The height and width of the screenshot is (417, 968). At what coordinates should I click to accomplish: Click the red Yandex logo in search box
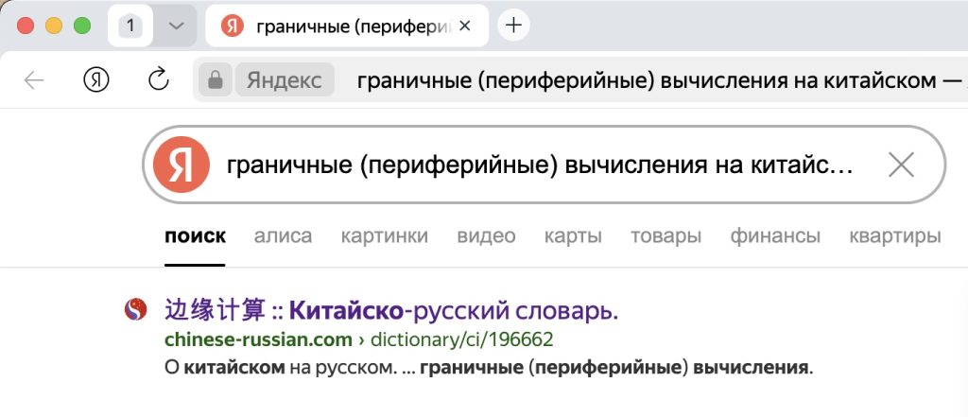[x=181, y=165]
